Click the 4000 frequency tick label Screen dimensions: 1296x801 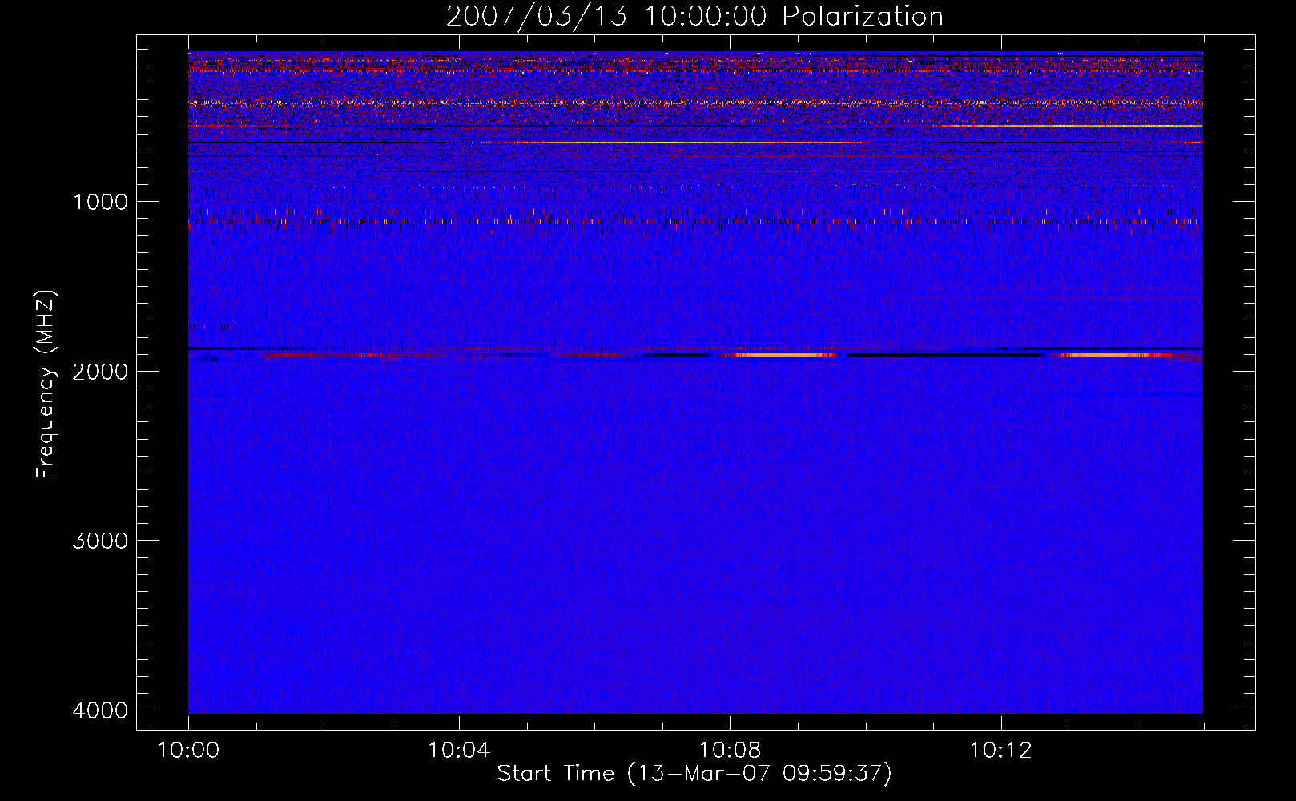(100, 710)
